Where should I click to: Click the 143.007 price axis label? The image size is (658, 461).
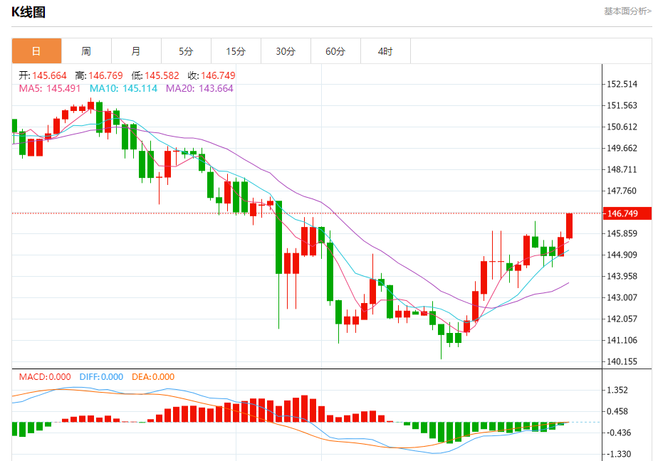click(622, 297)
